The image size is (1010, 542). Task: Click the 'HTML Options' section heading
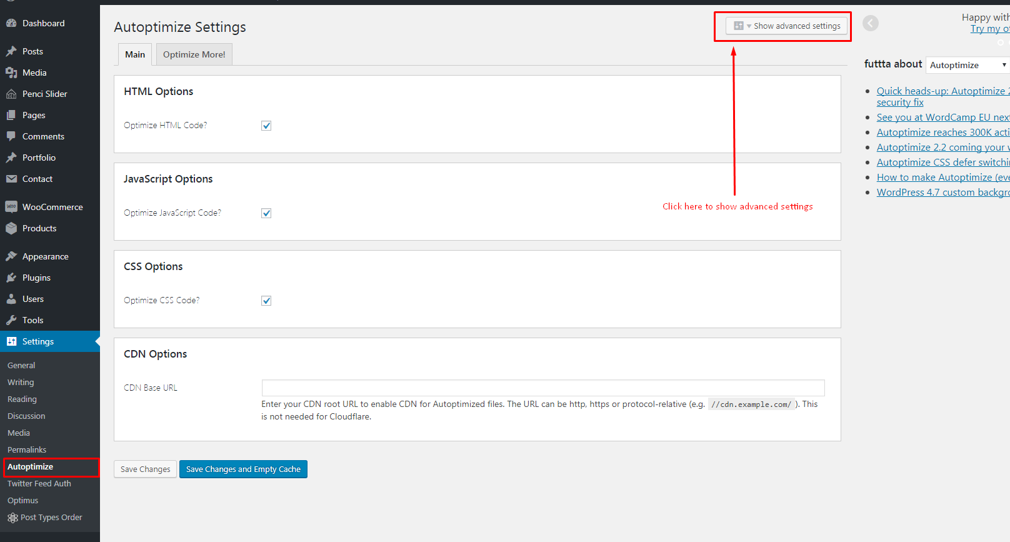point(159,91)
